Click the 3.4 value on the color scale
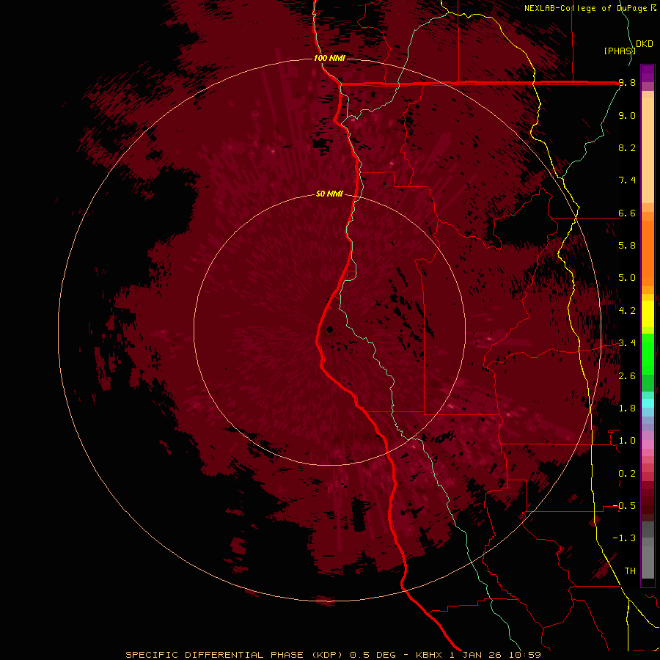 (x=627, y=343)
